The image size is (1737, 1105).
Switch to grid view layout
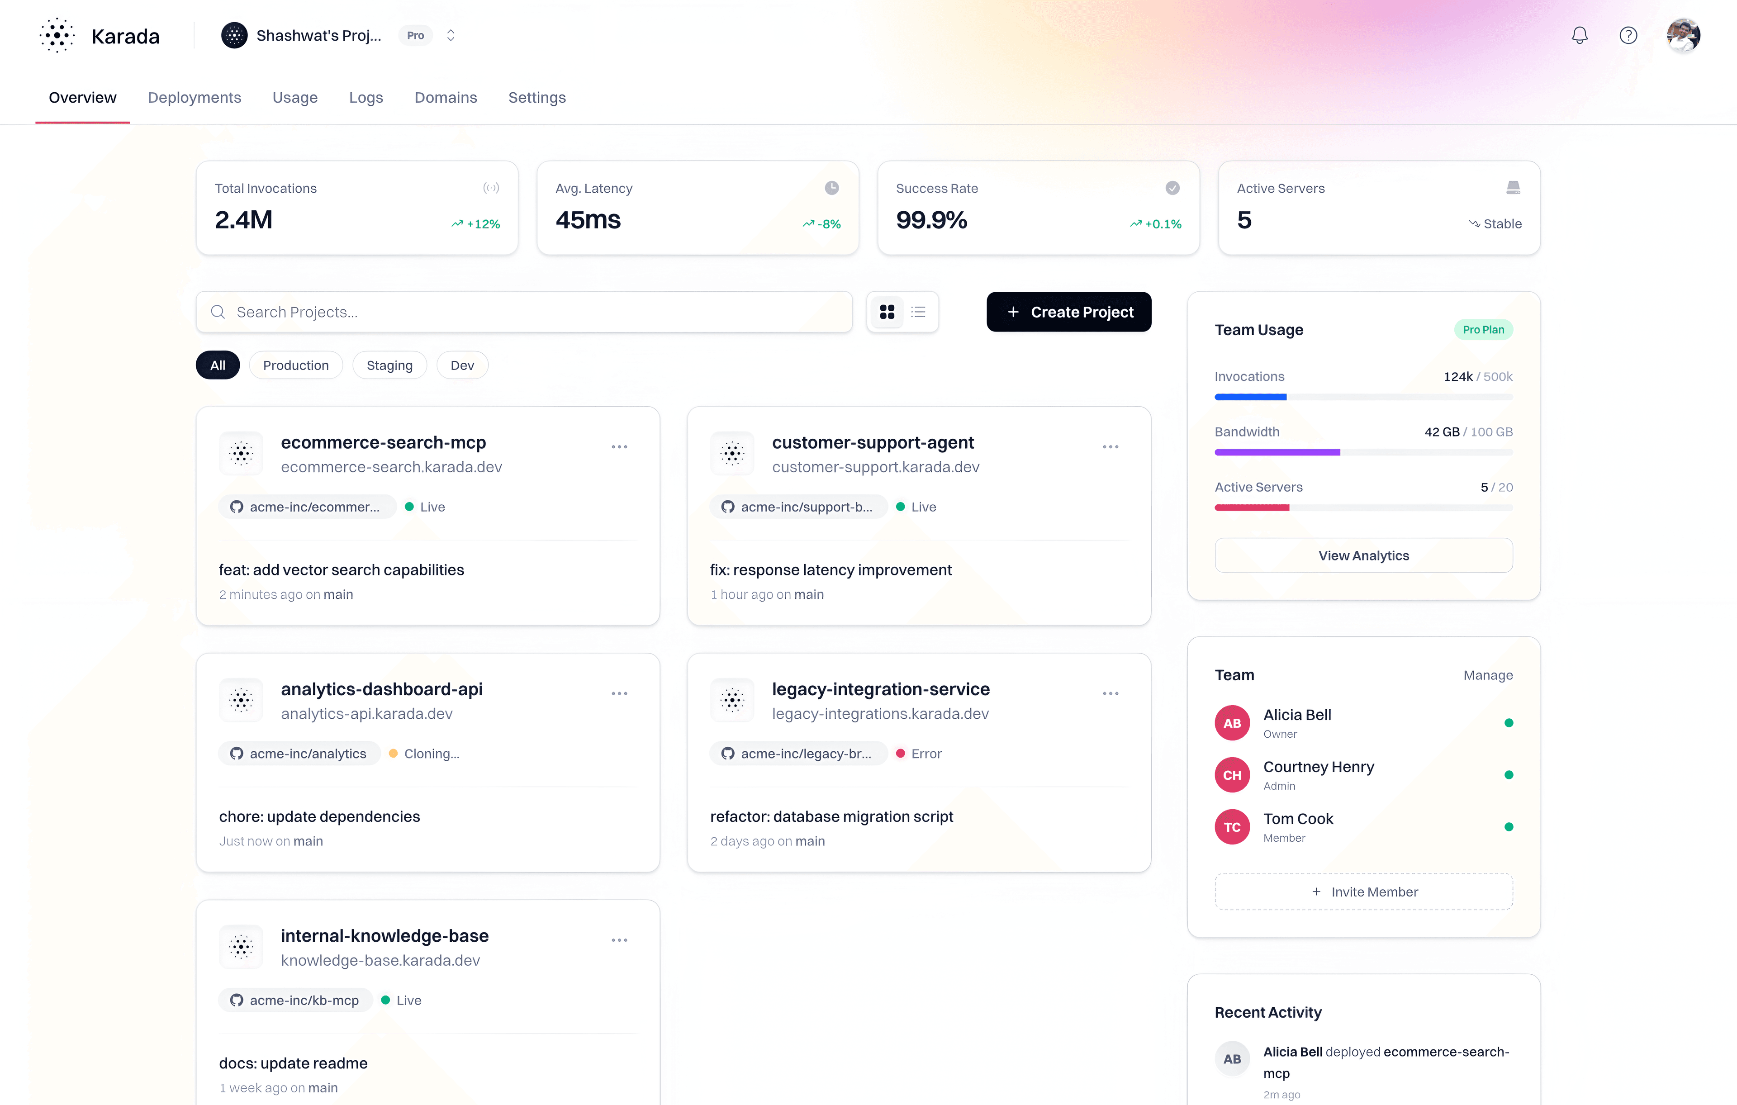887,312
